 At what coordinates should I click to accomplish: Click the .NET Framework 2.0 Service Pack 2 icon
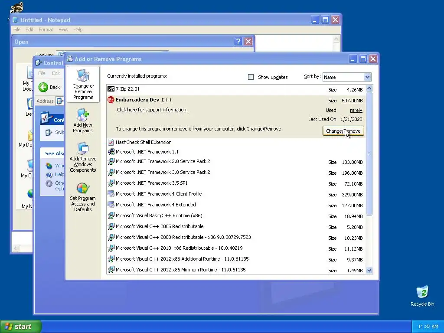coord(111,161)
